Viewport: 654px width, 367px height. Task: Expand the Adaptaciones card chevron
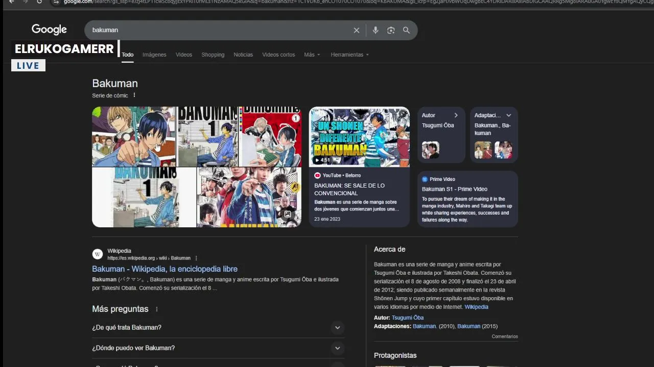508,115
